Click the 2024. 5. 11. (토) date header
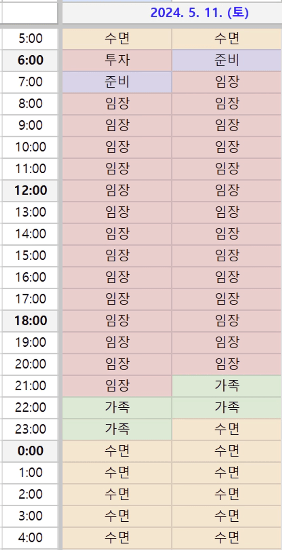The image size is (282, 550). pos(199,13)
